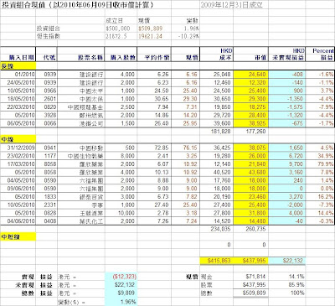Click the date cell 23/02/2010
The width and height of the screenshot is (335, 306).
(x=21, y=156)
